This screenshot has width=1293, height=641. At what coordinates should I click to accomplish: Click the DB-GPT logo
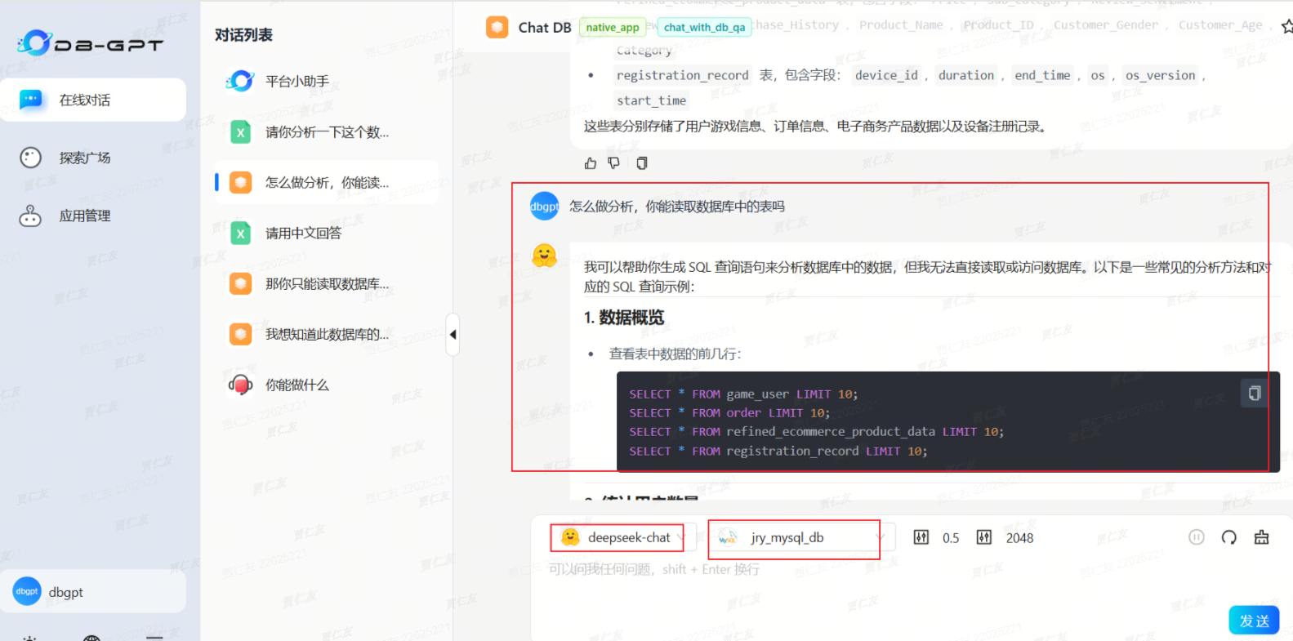pyautogui.click(x=90, y=43)
